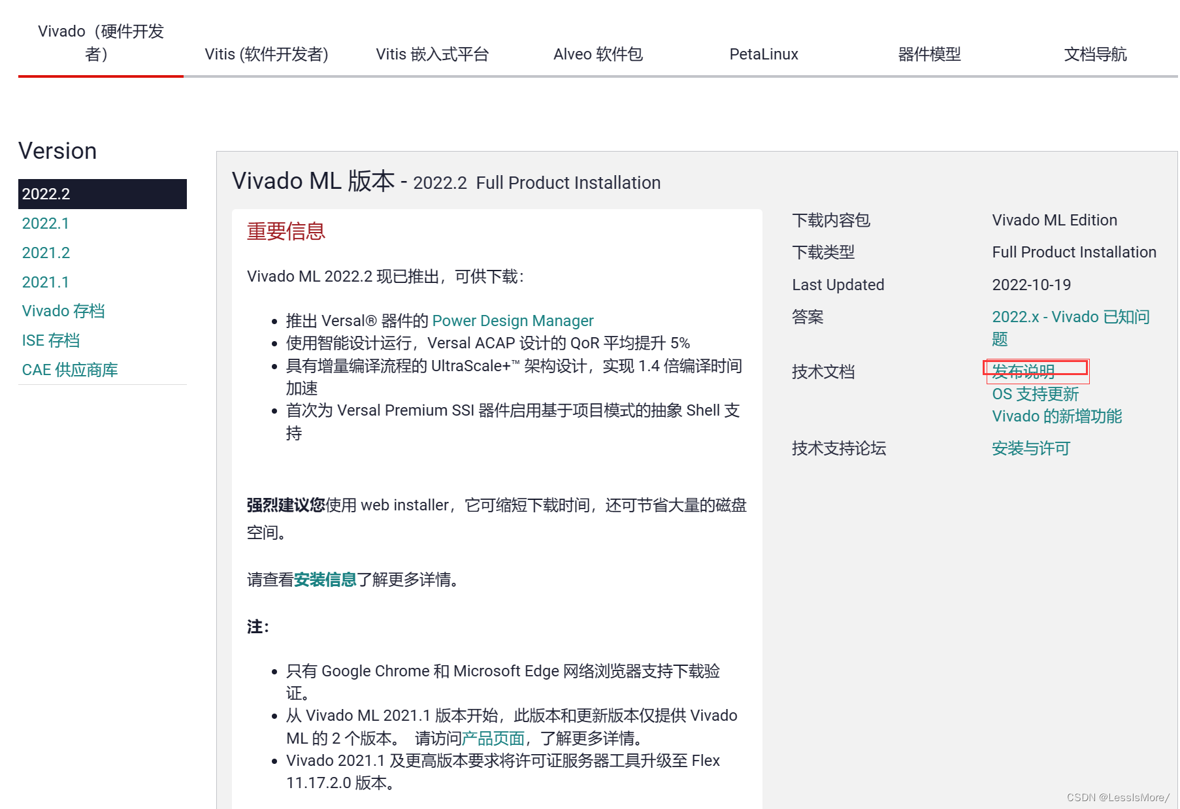
Task: Click the bullet about Versal ACAP QoR 平均提升 5%
Action: pyautogui.click(x=488, y=343)
